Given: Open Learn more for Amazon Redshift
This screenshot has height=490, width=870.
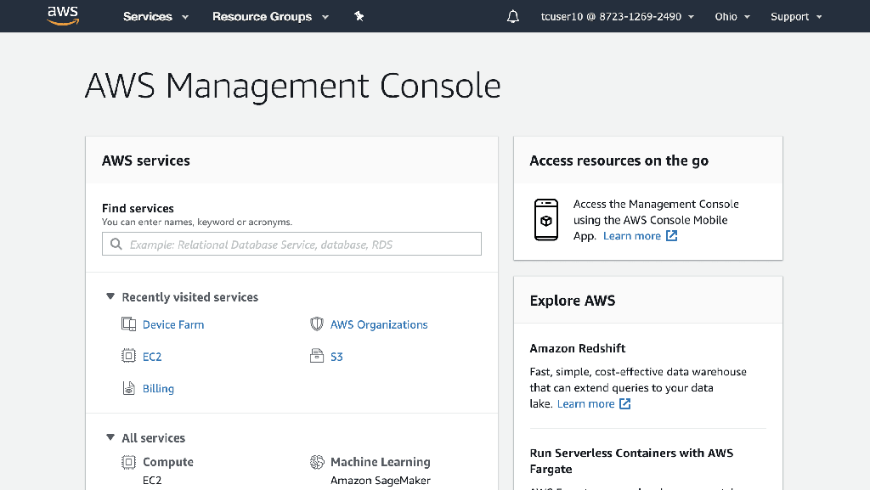Looking at the screenshot, I should coord(586,404).
